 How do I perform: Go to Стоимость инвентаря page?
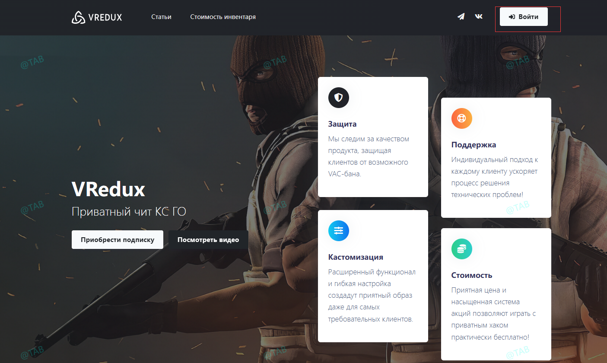(x=222, y=17)
